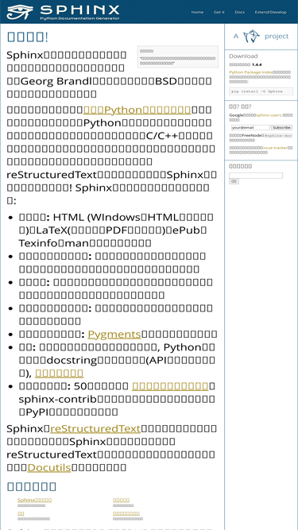Click the sphinx-contrib extensions list link
Viewport: 298px width, 530px height.
(x=170, y=386)
